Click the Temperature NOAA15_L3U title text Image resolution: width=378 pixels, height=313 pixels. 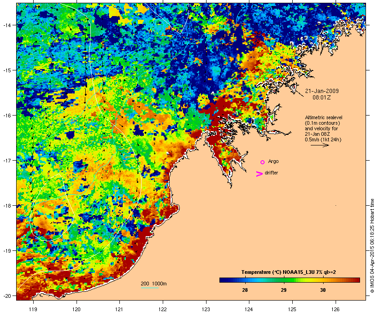point(289,272)
